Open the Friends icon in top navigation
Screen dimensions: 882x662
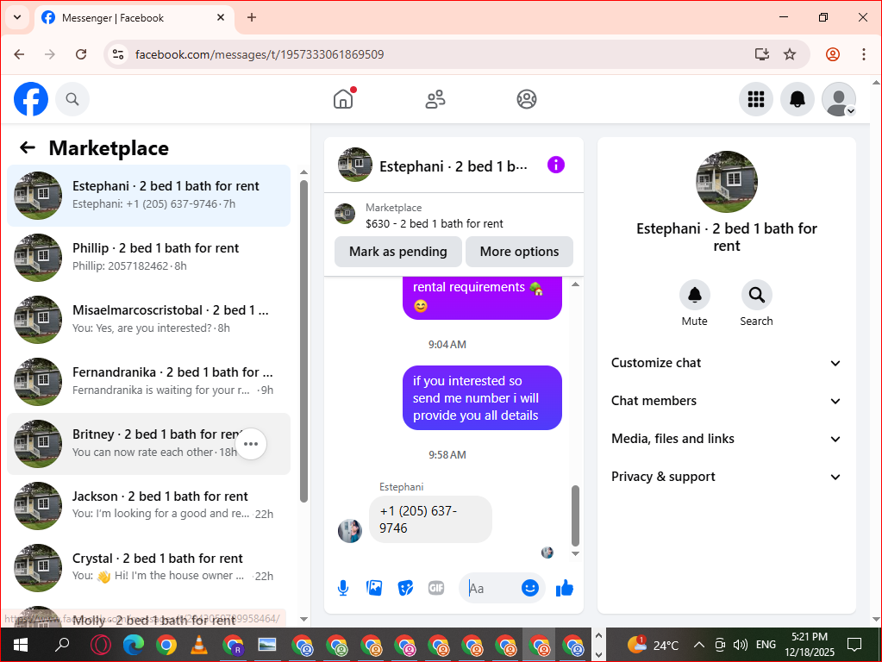pos(435,99)
